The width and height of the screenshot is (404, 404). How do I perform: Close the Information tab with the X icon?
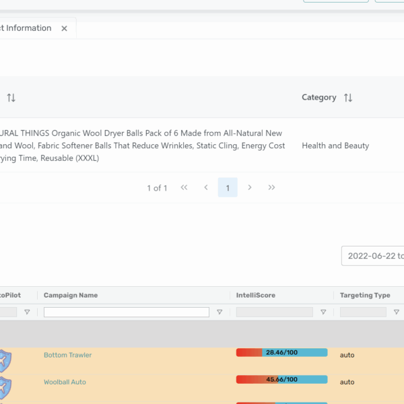[x=64, y=28]
